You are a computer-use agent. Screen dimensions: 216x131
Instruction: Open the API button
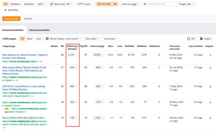(x=191, y=39)
